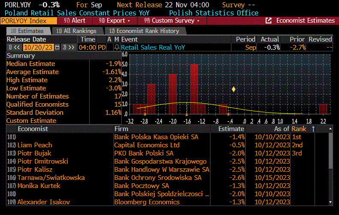
Task: Switch to the All Rankings tab
Action: (77, 31)
